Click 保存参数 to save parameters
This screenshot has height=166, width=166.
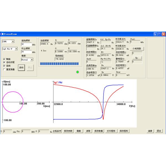[x=68, y=131]
